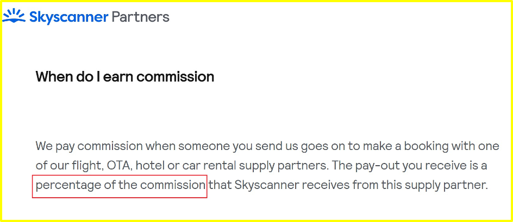Image resolution: width=513 pixels, height=222 pixels.
Task: Click the Skyscanner sunrise logo icon
Action: pyautogui.click(x=14, y=16)
